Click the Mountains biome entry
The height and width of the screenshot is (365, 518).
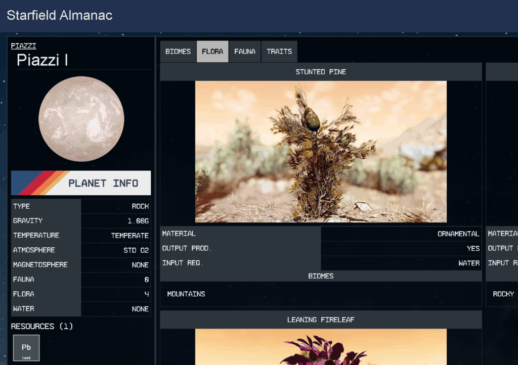coord(186,294)
